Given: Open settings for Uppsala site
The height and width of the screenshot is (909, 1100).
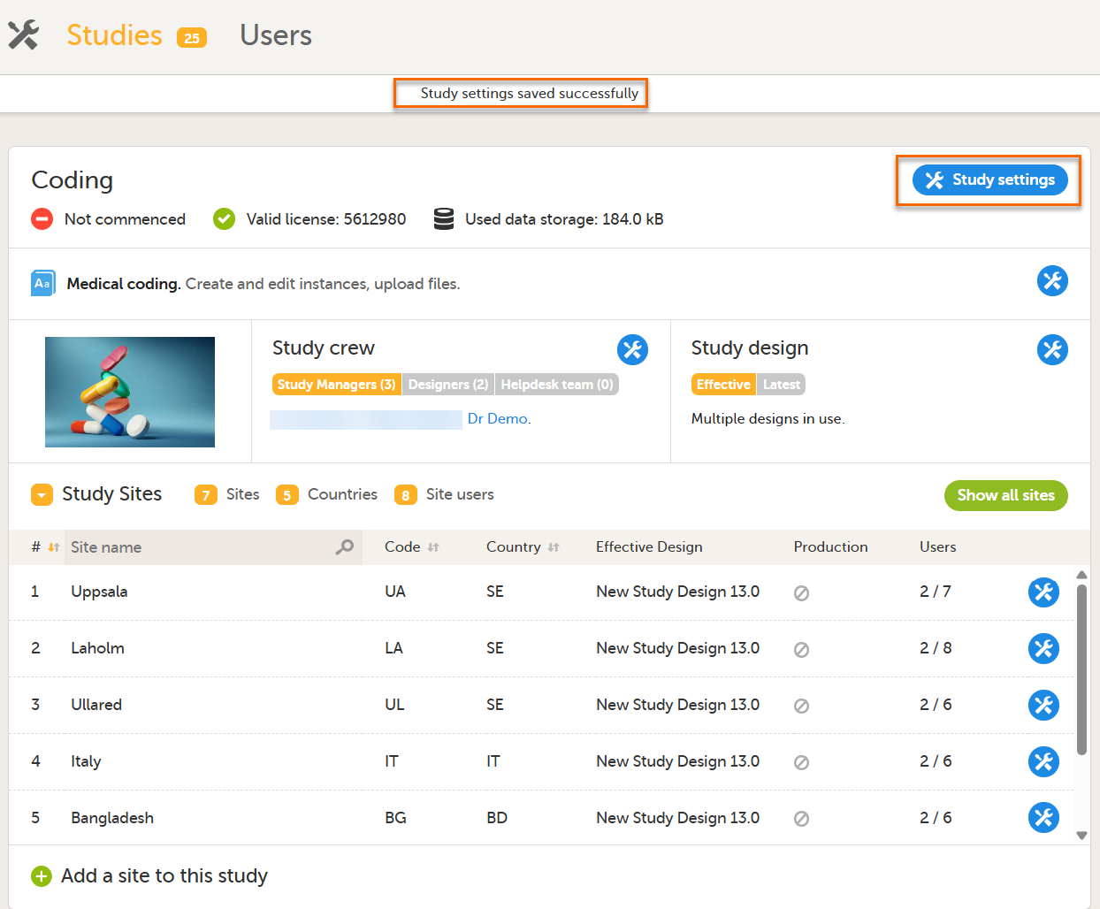Looking at the screenshot, I should pyautogui.click(x=1043, y=592).
